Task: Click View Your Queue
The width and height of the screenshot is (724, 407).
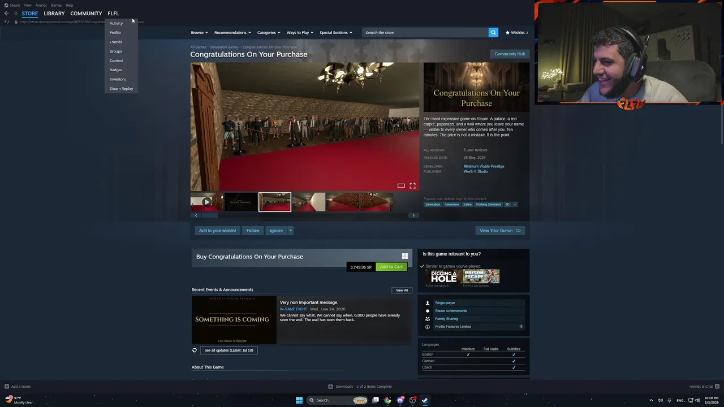Action: pos(500,231)
